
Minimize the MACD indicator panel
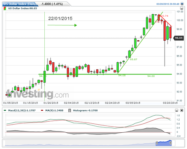[x=176, y=110]
